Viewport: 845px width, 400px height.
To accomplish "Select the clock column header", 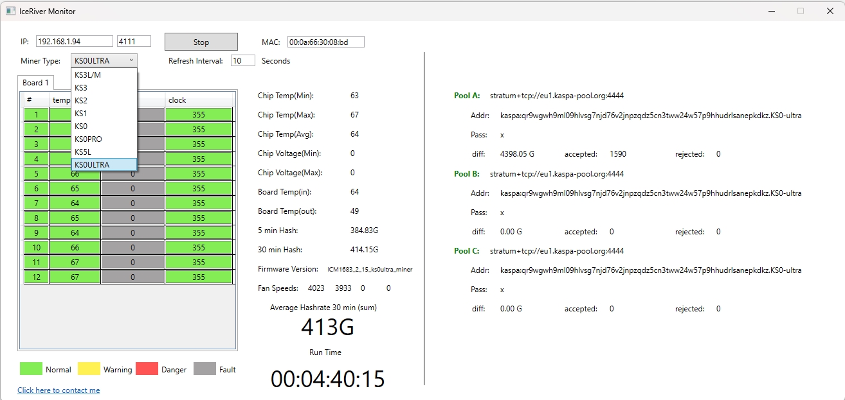I will [198, 100].
